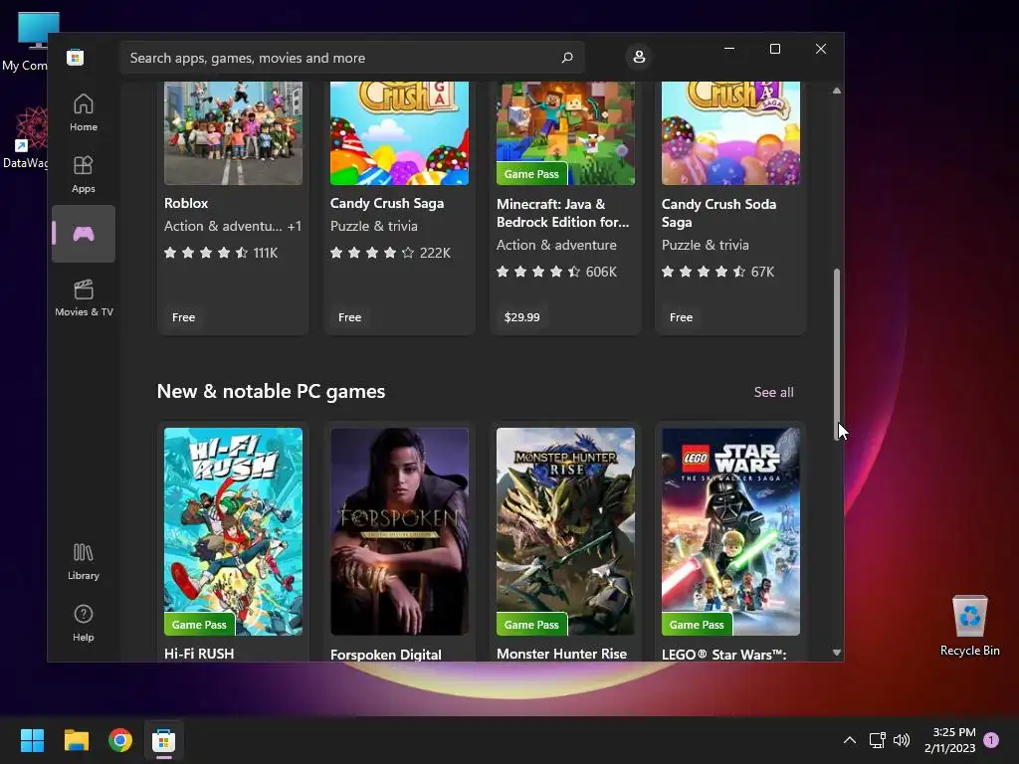Click Minecraft: Java & Bedrock Edition title
Screen dimensions: 1019x764
(x=563, y=213)
